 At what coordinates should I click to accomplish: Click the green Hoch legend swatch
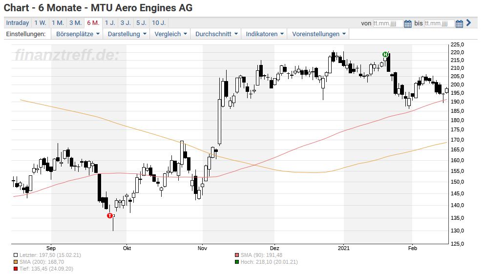tap(237, 262)
